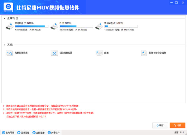Click the 指定扫描位置 specify location icon
Image resolution: width=187 pixels, height=135 pixels.
[x=54, y=53]
